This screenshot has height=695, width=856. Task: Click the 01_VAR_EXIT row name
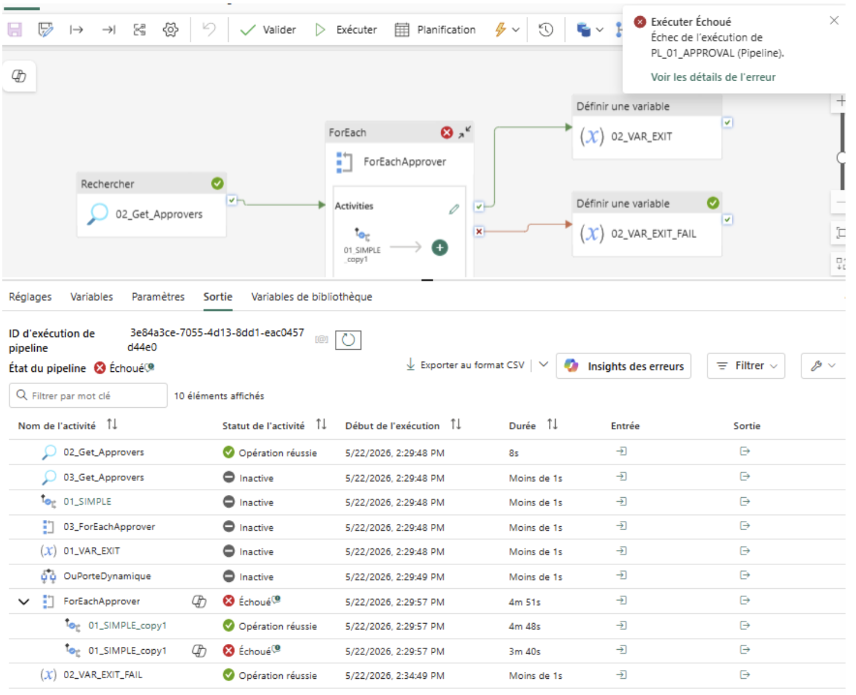click(92, 551)
